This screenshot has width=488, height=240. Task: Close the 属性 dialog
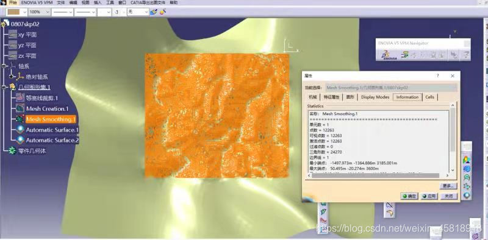click(x=453, y=76)
